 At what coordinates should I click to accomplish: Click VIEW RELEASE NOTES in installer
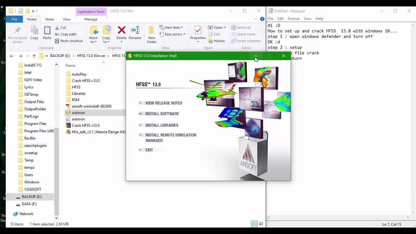164,103
